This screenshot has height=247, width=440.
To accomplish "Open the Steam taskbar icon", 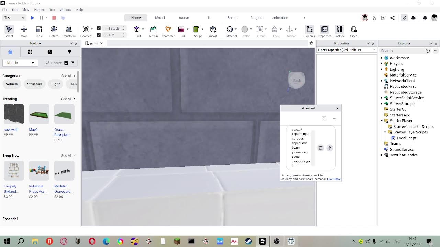I will [248, 242].
